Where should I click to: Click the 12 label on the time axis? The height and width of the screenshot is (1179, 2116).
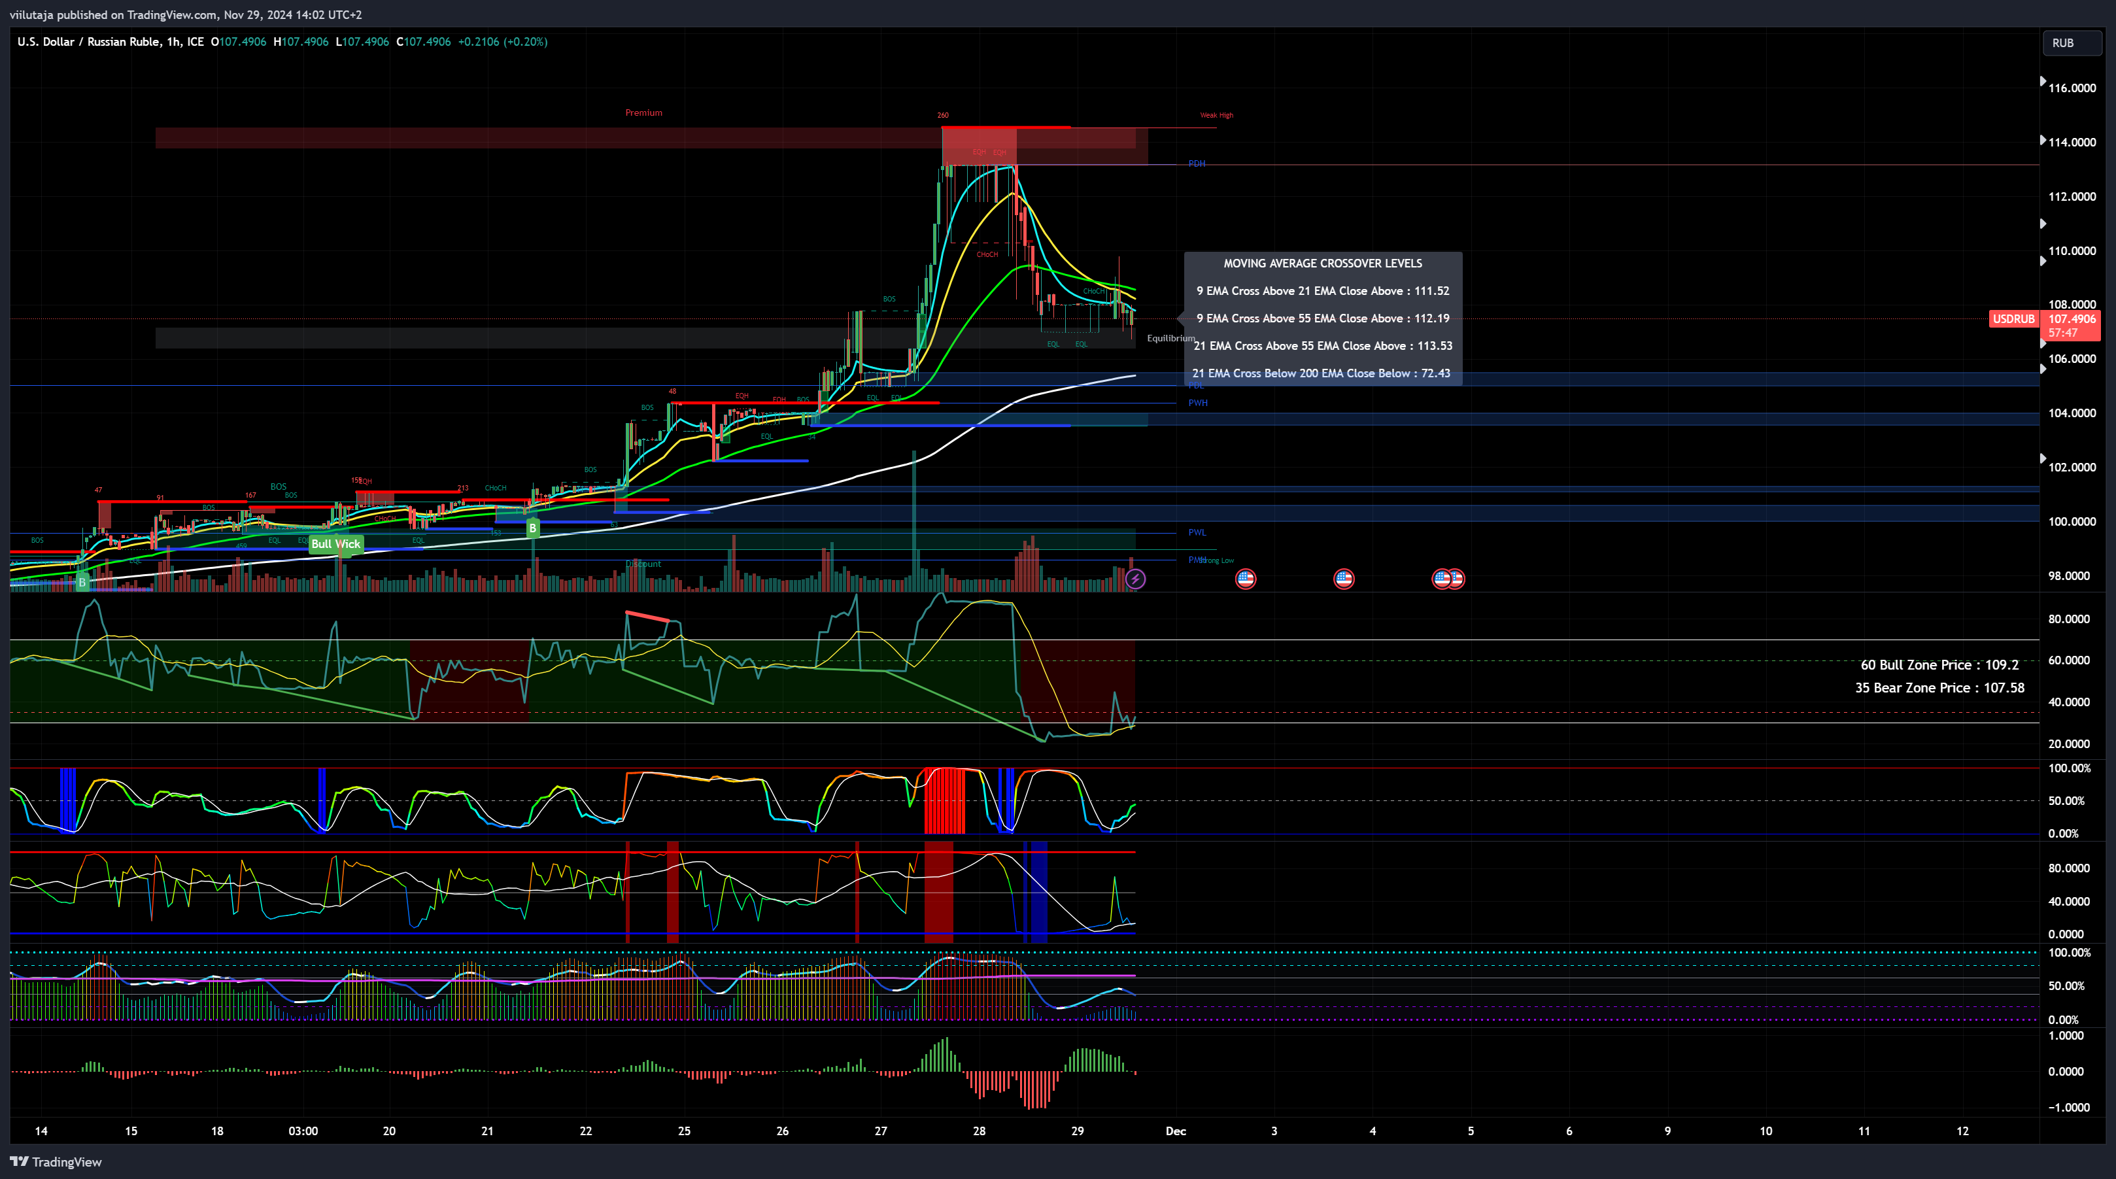[x=1962, y=1131]
